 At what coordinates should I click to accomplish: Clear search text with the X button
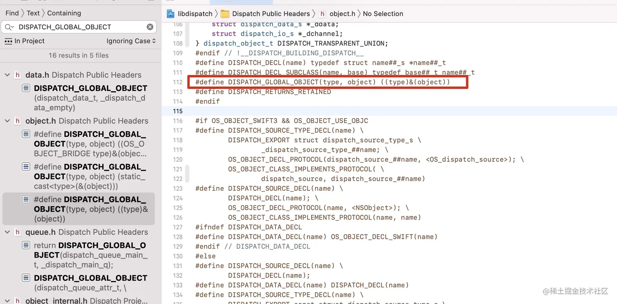click(x=150, y=27)
